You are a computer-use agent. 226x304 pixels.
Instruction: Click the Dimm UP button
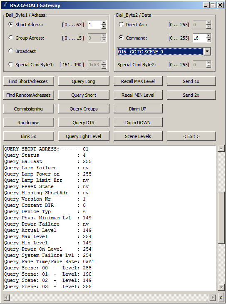[138, 109]
